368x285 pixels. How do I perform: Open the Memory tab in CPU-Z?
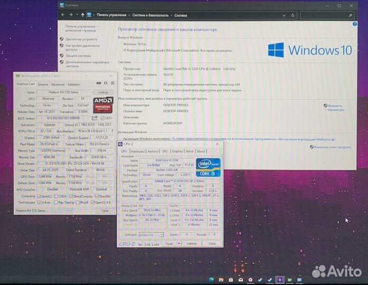[x=153, y=151]
